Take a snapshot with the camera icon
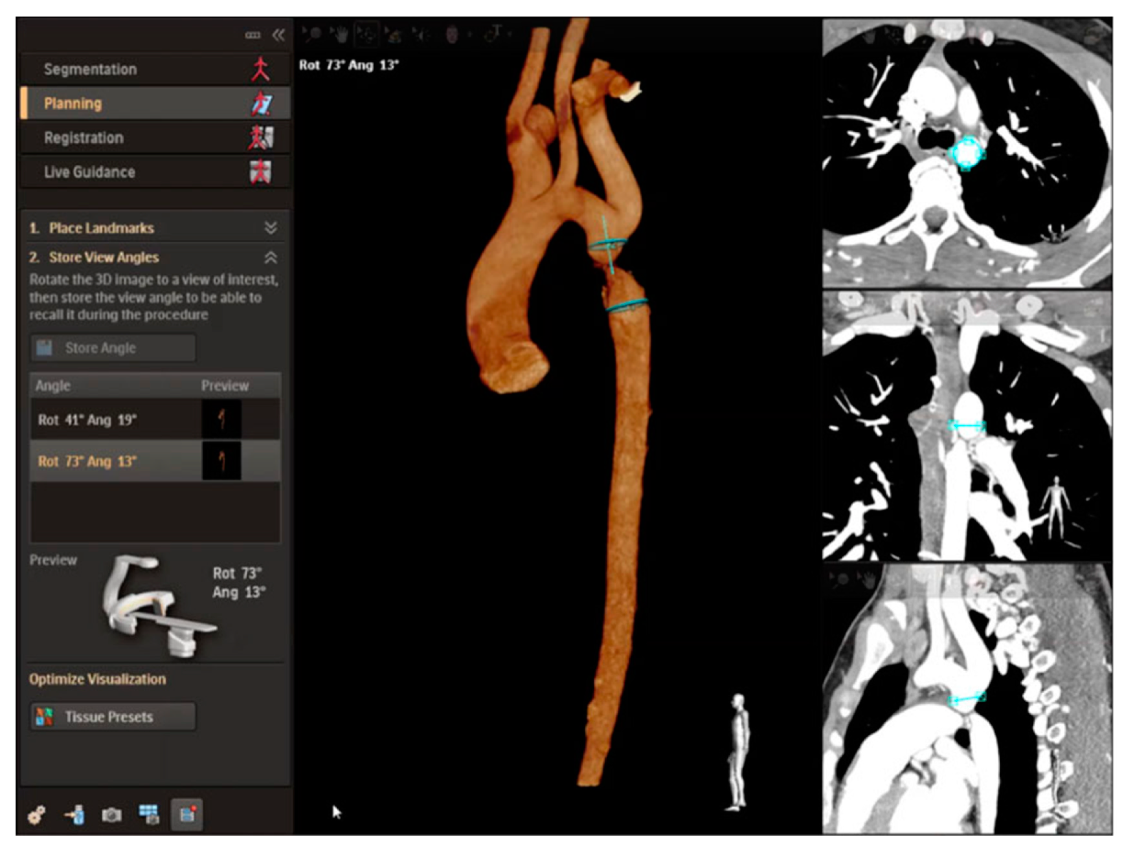The image size is (1123, 846). 112,815
